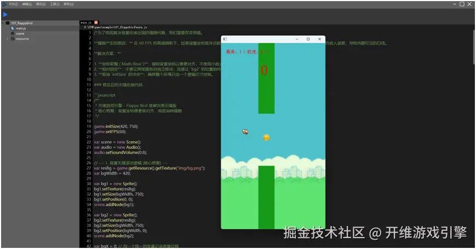
Task: Click the getTexture("img/bg.png") code line
Action: (x=150, y=168)
